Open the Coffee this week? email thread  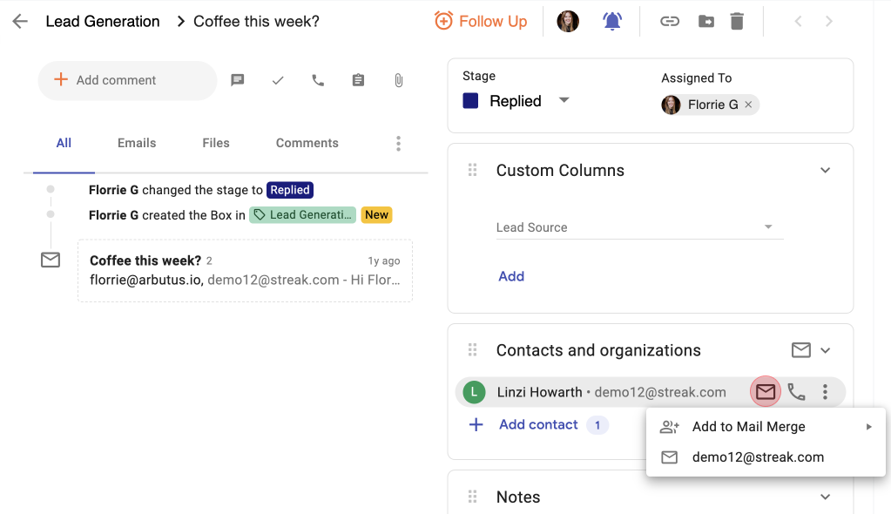245,271
